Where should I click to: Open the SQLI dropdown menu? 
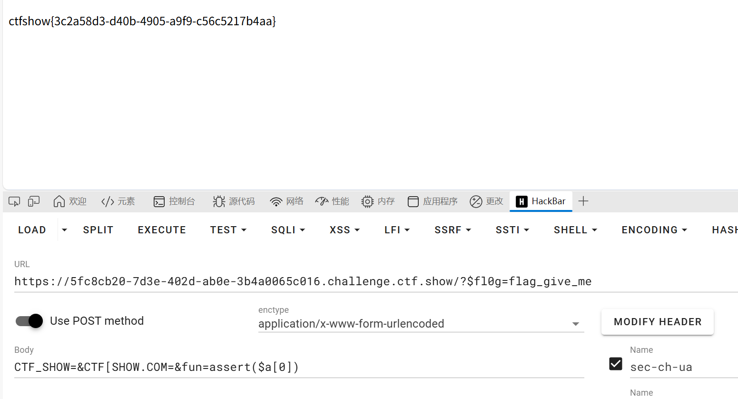288,230
